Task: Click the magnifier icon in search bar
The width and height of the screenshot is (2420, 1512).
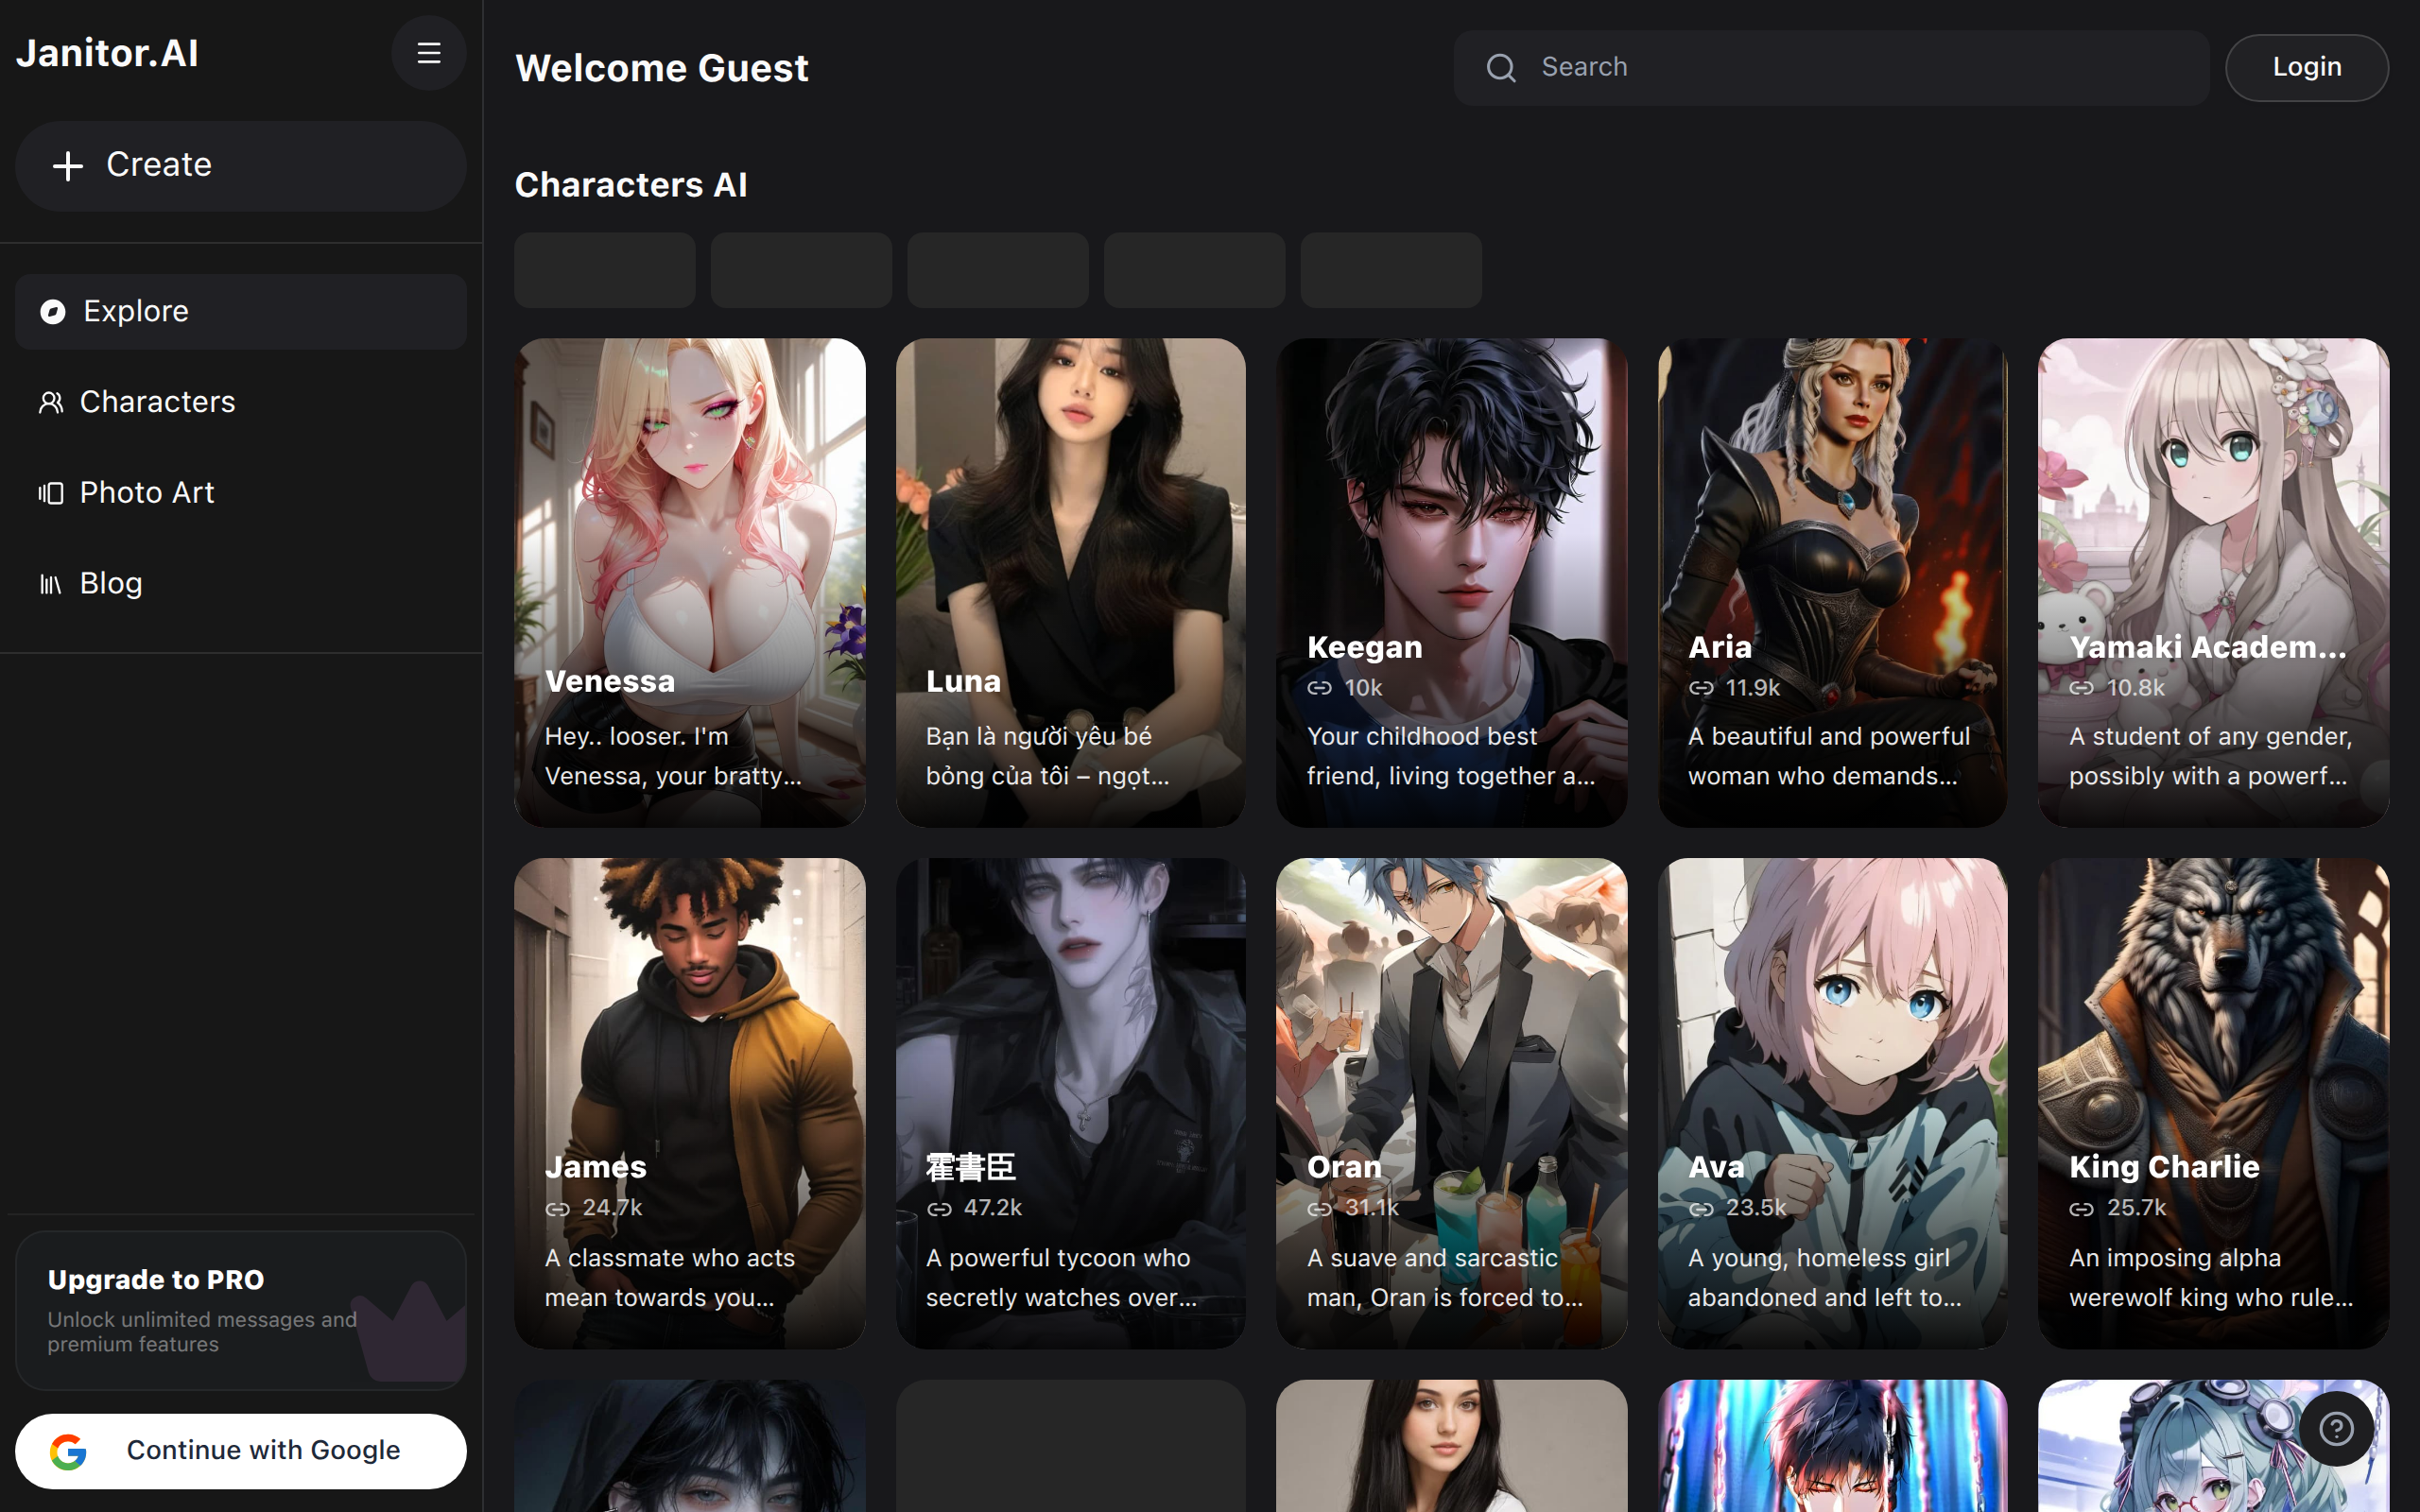Action: pos(1500,68)
